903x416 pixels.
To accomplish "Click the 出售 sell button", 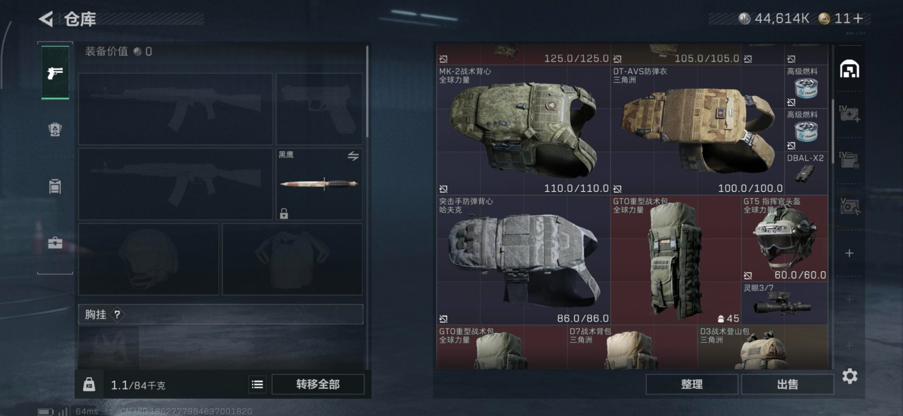I will tap(787, 384).
